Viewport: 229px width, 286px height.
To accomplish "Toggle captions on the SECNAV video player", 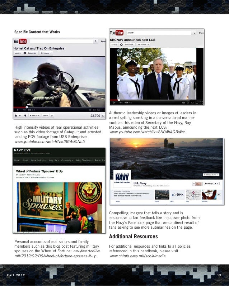I will pyautogui.click(x=183, y=103).
